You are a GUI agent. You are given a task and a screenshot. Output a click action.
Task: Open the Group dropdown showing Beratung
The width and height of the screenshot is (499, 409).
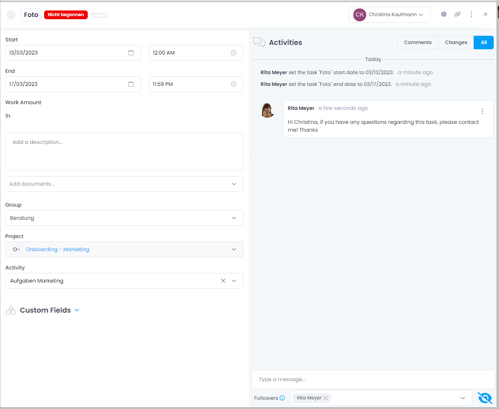click(124, 218)
